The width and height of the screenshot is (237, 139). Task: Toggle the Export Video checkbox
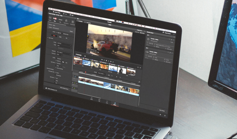[x=48, y=38]
